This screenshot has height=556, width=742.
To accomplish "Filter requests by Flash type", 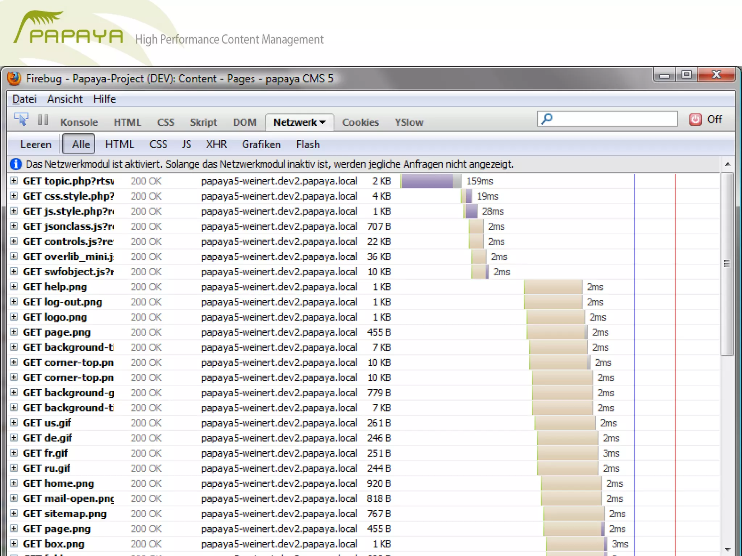I will [308, 144].
